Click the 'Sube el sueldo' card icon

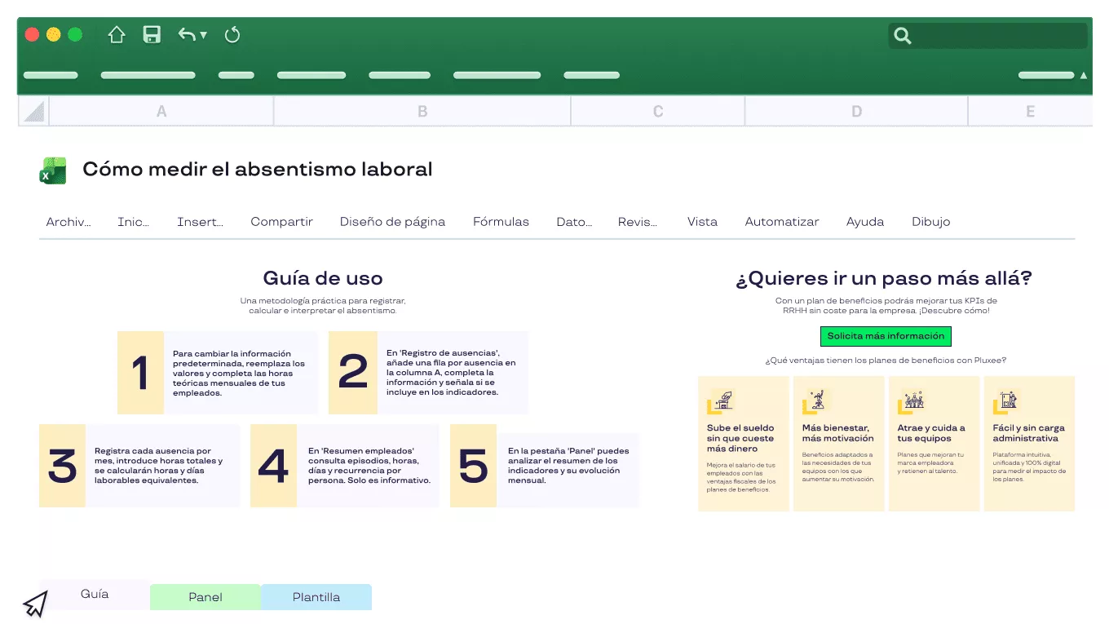point(720,401)
